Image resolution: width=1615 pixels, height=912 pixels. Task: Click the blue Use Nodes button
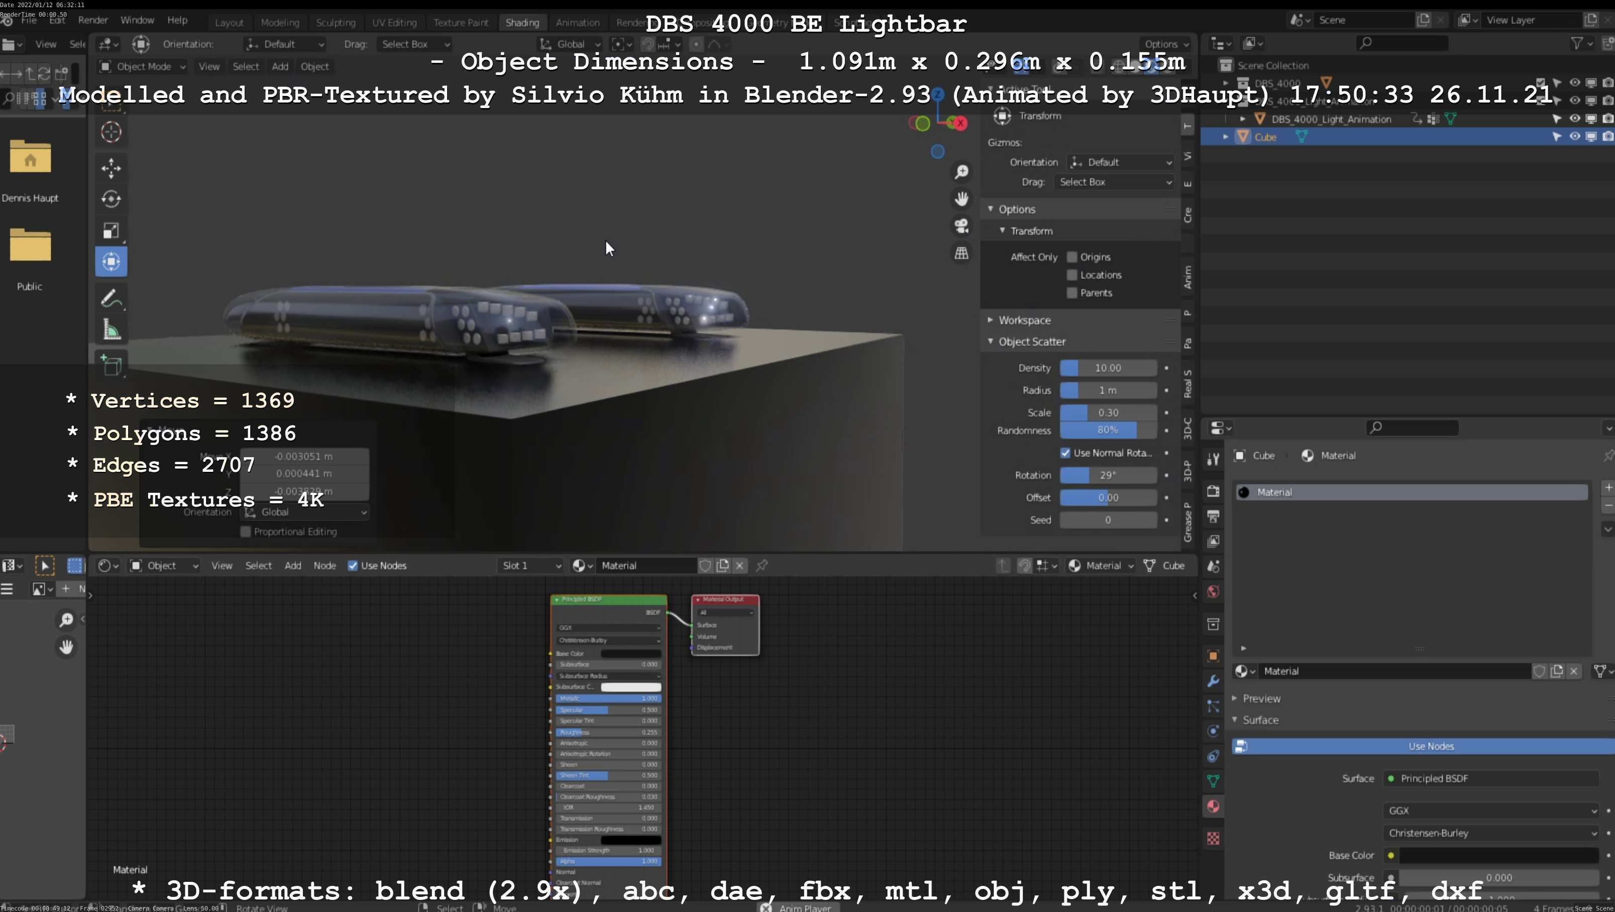[1430, 746]
